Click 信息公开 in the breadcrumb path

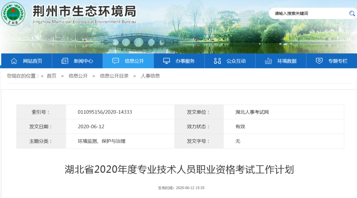click(78, 76)
